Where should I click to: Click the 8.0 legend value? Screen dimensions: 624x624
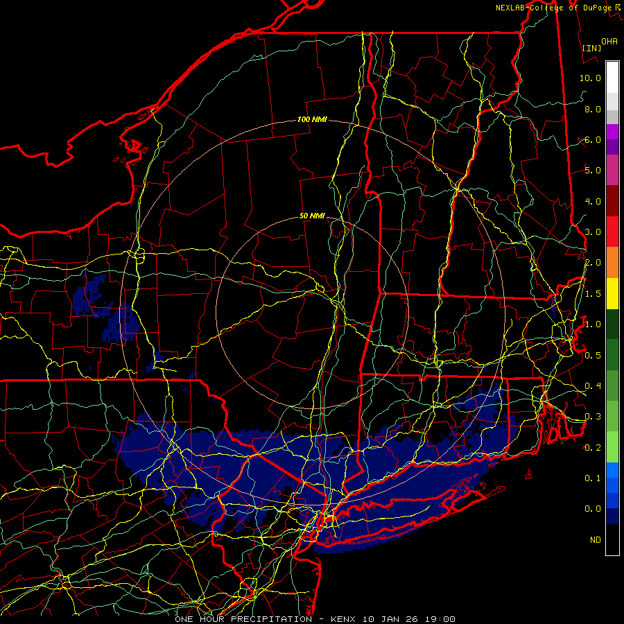pos(593,109)
